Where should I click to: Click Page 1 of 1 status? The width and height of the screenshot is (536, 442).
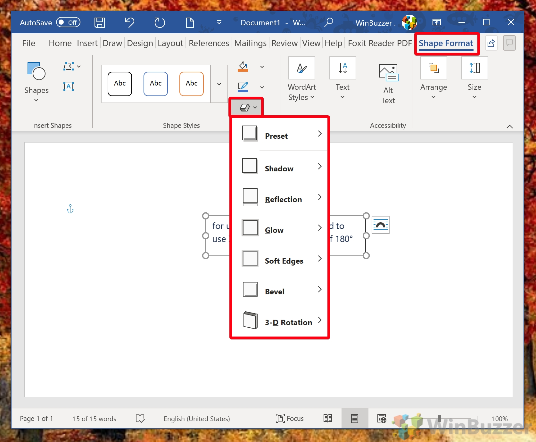point(36,419)
